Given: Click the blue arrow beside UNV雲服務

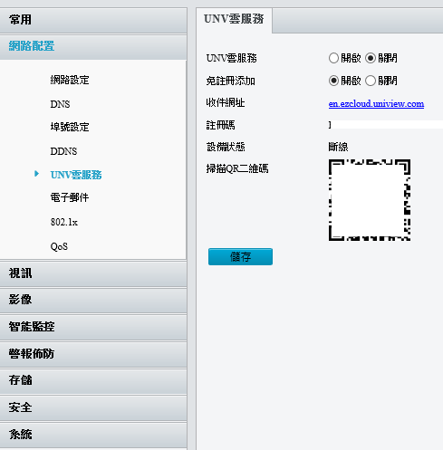Looking at the screenshot, I should click(36, 174).
